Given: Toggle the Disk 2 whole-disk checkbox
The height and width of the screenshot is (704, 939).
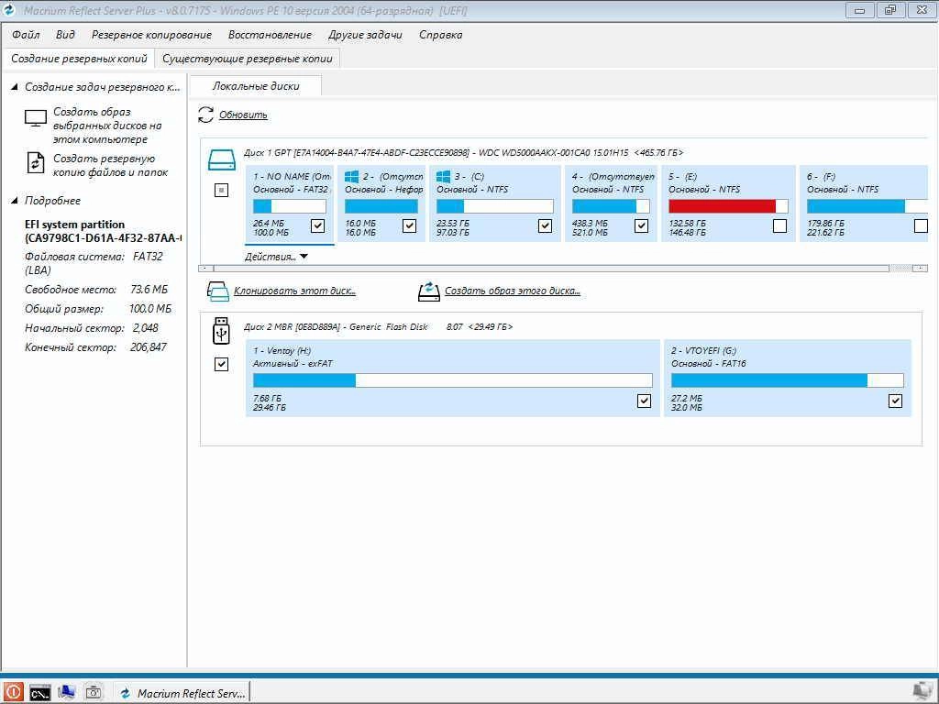Looking at the screenshot, I should click(221, 364).
